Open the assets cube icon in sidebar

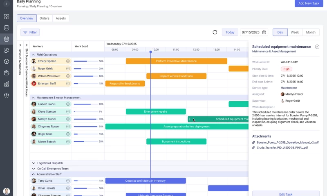(7, 61)
